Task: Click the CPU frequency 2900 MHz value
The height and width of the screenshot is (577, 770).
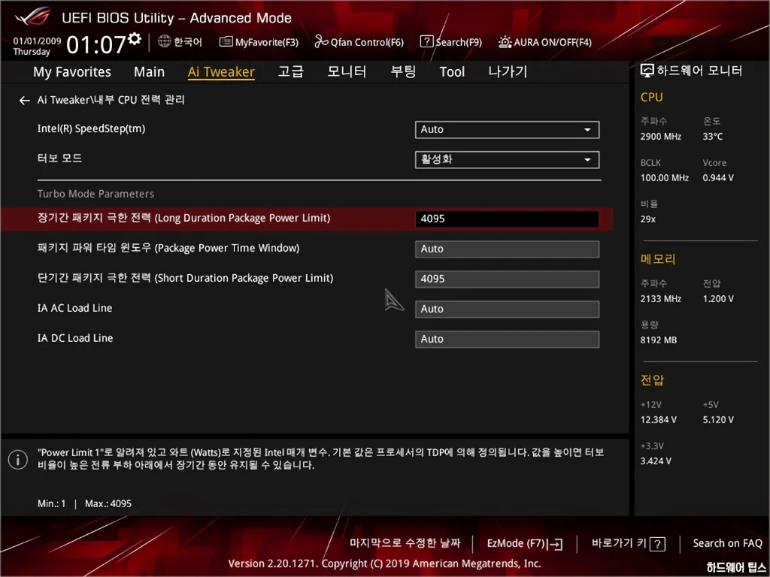Action: (660, 137)
